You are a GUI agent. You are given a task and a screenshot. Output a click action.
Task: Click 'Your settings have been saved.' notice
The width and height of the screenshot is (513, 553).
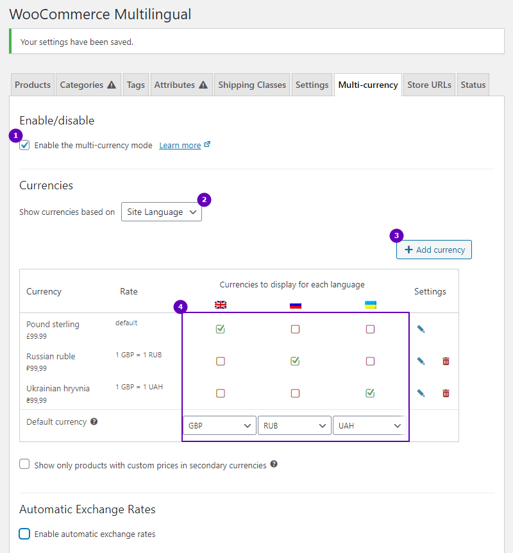pyautogui.click(x=77, y=42)
